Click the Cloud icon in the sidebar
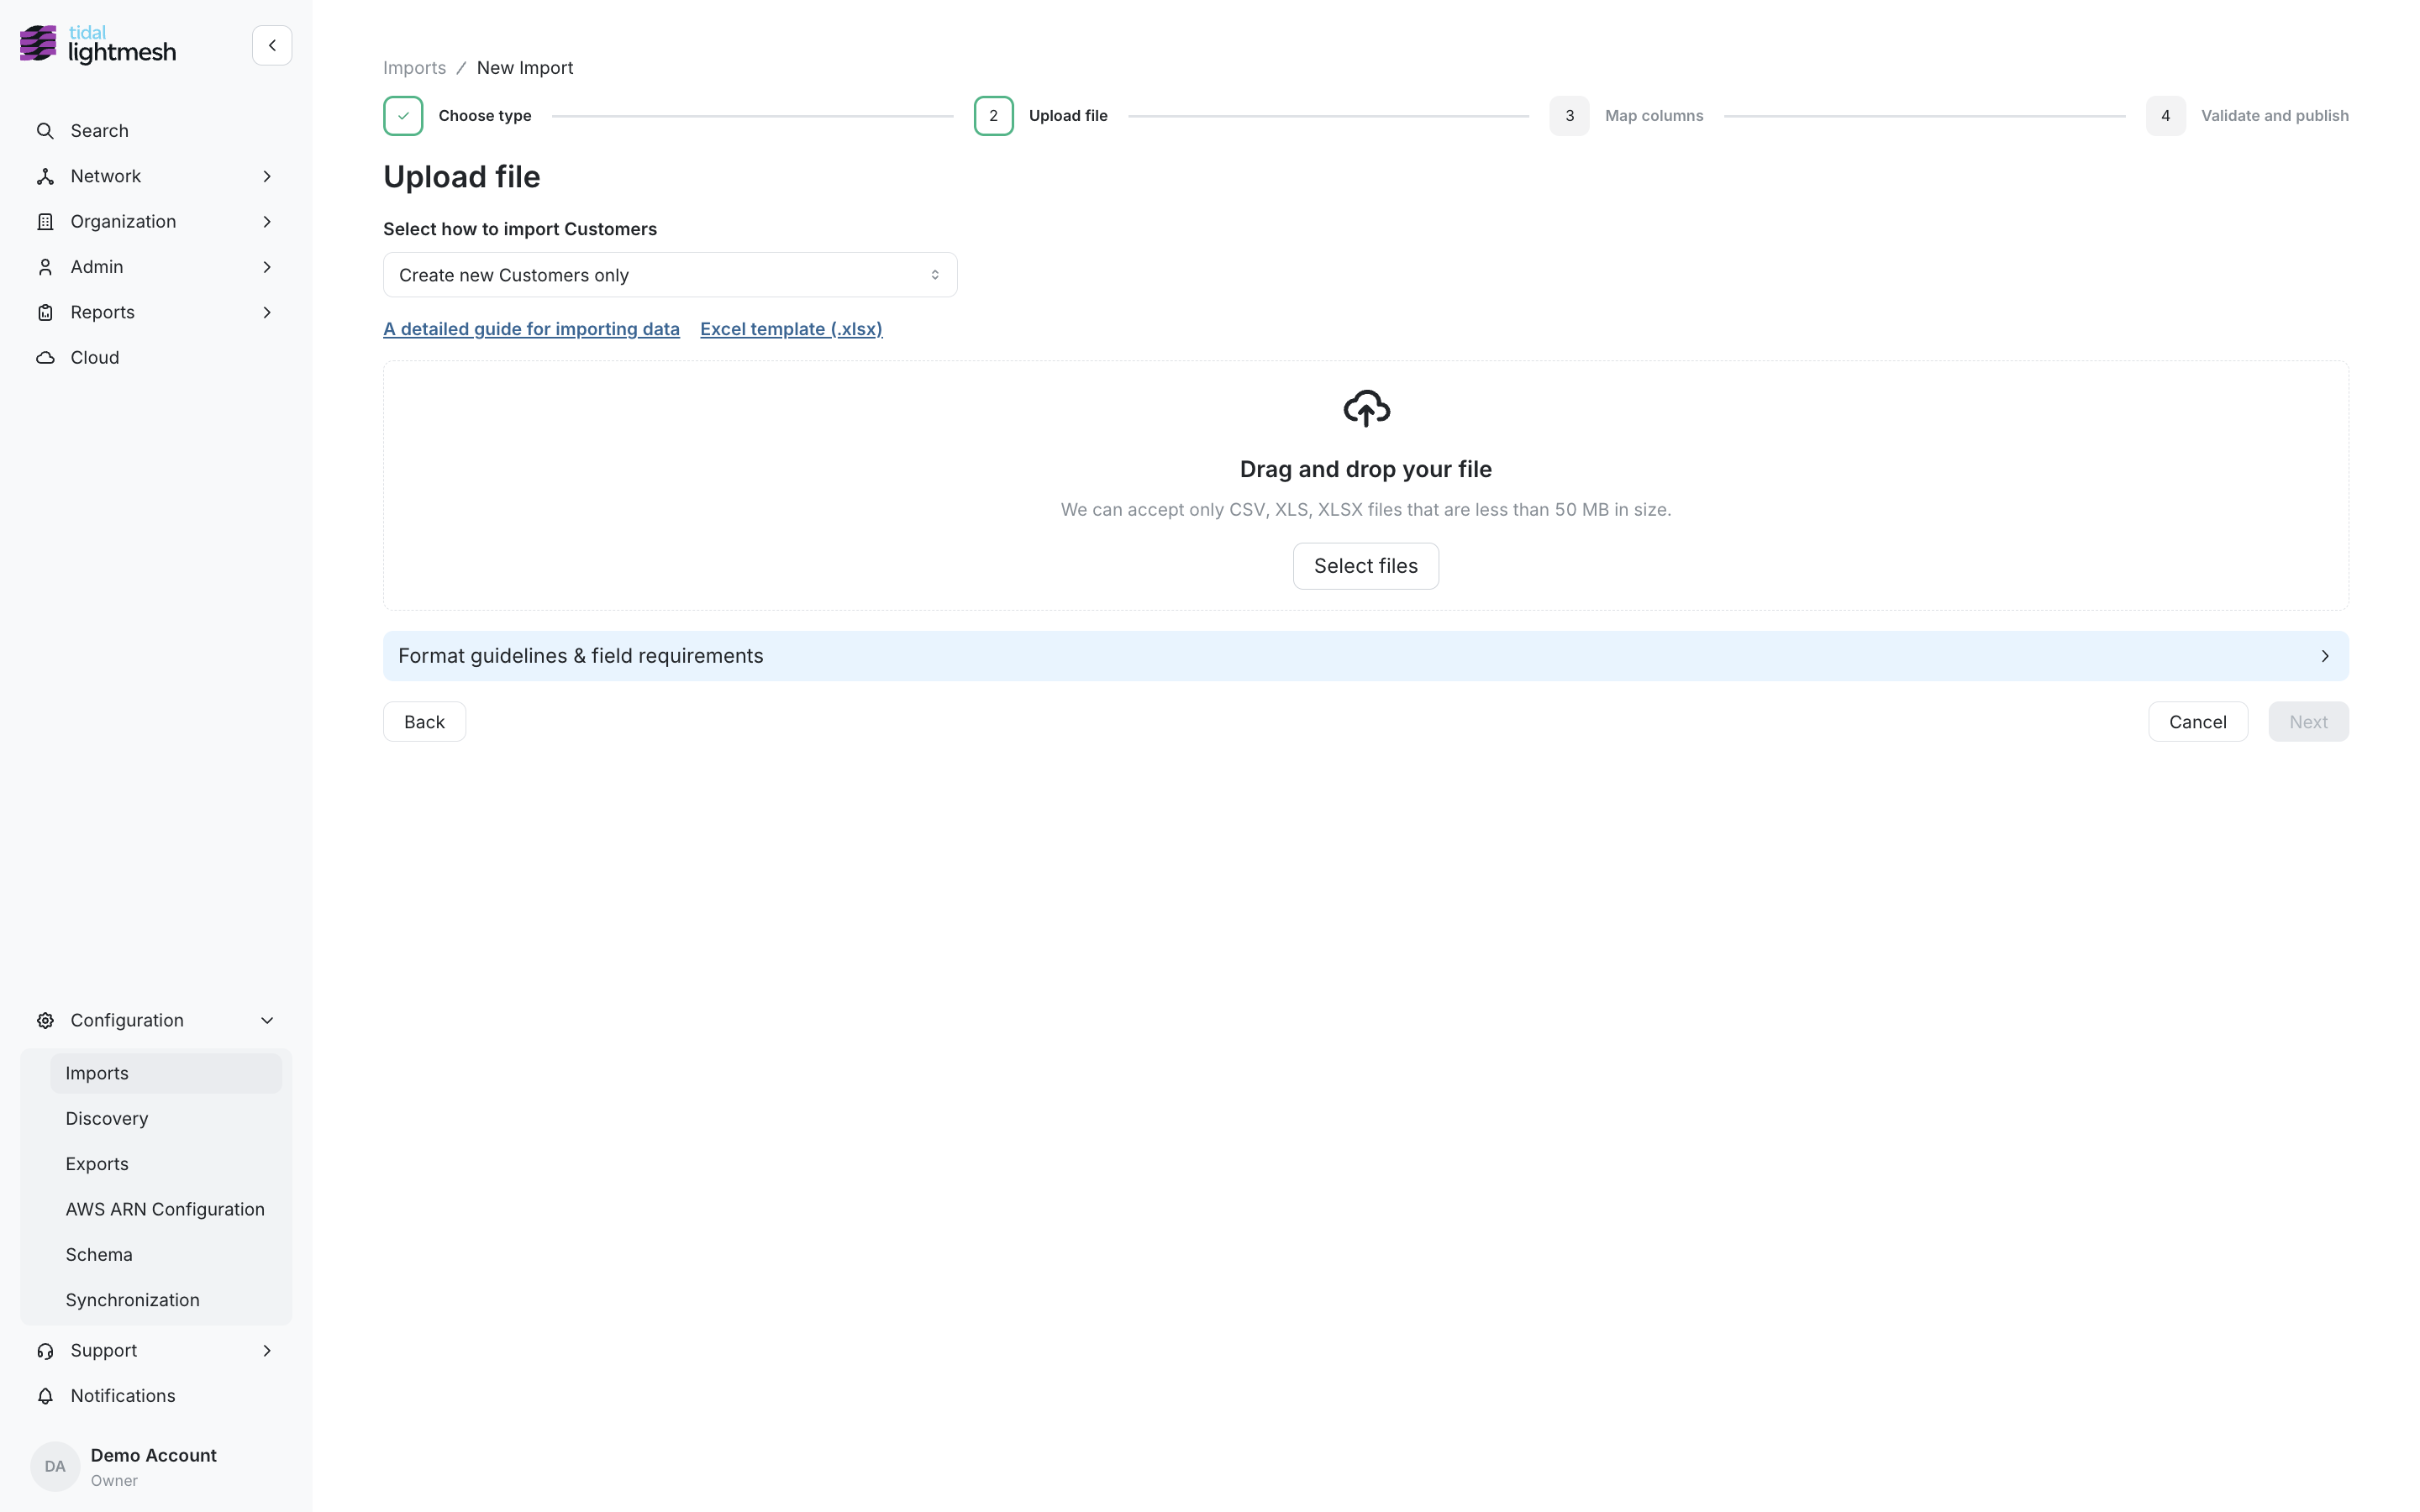The width and height of the screenshot is (2420, 1512). (x=45, y=358)
